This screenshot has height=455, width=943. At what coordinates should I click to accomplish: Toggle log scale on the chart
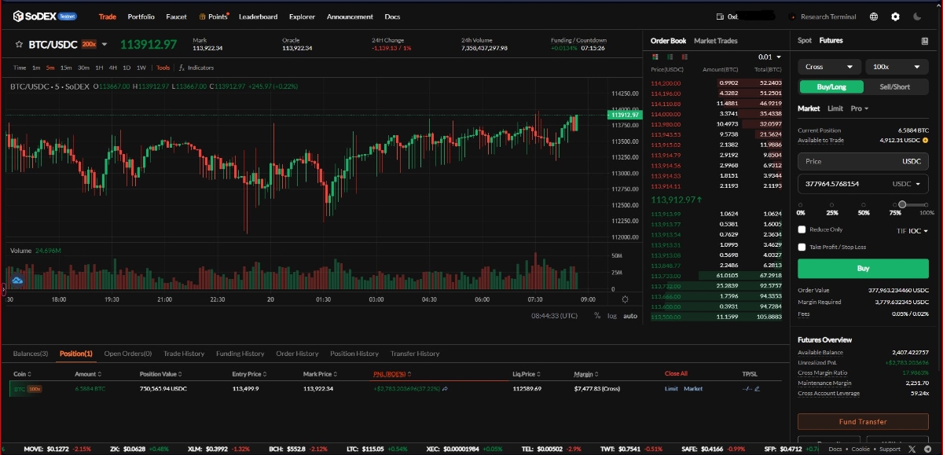coord(612,316)
